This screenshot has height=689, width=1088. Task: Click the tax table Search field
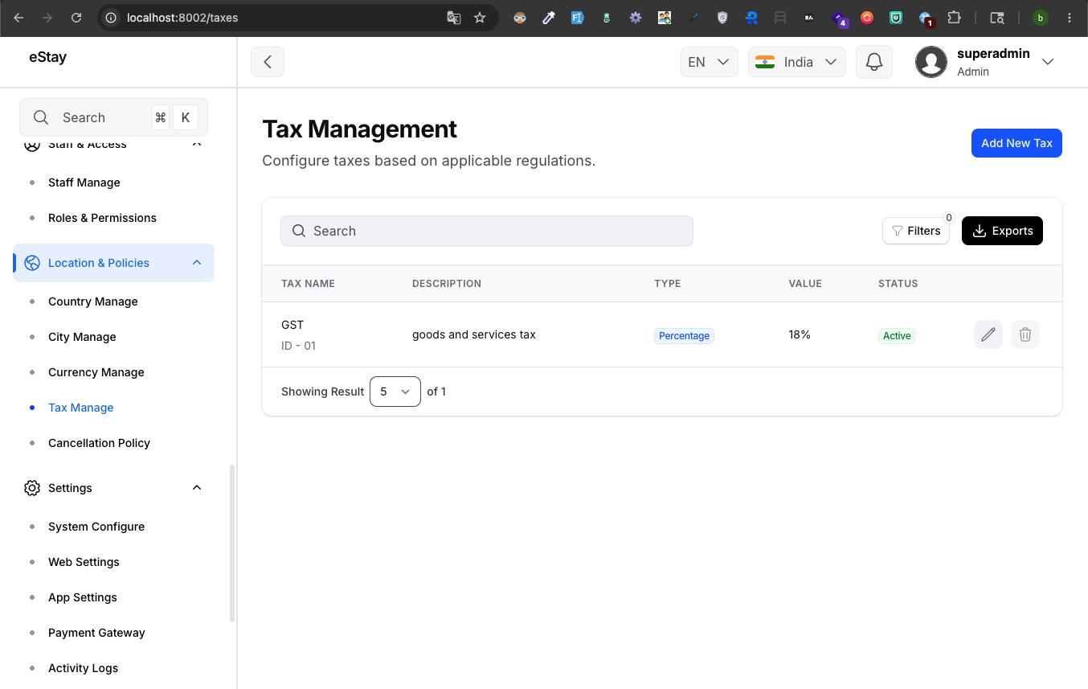coord(487,231)
